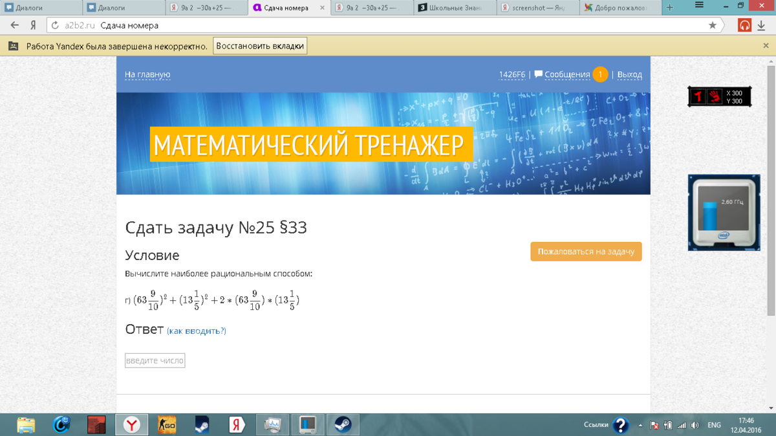Open Steam from the taskbar
The width and height of the screenshot is (776, 436).
click(342, 424)
